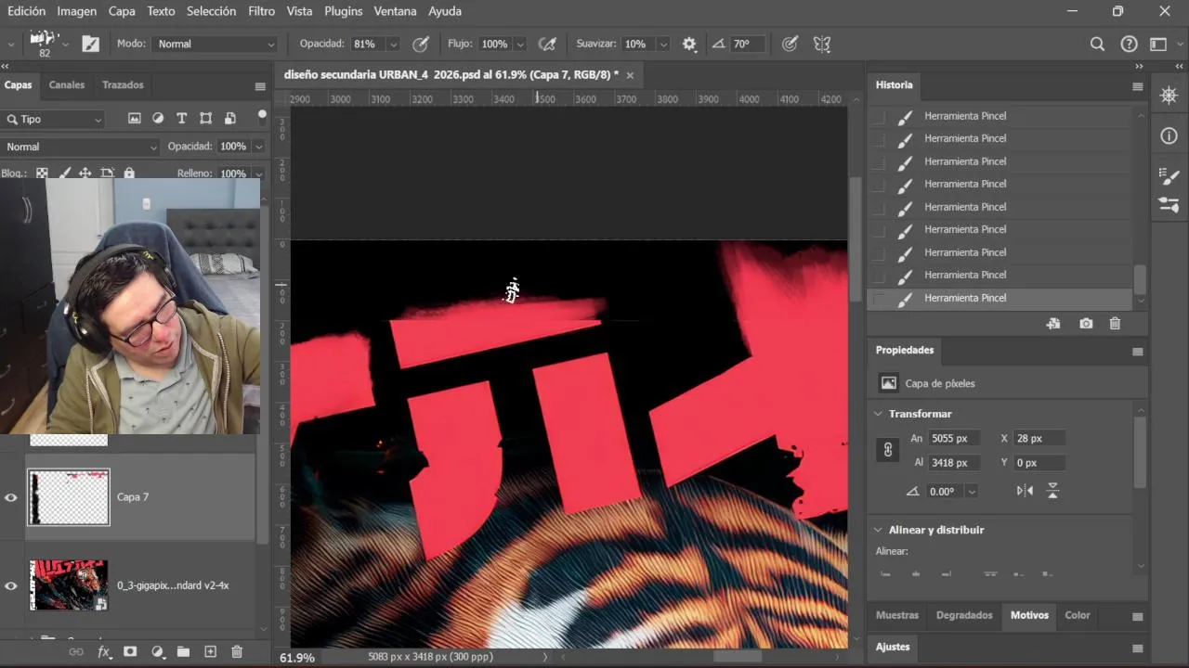Create new document from current state icon
Viewport: 1189px width, 668px height.
click(x=1052, y=324)
